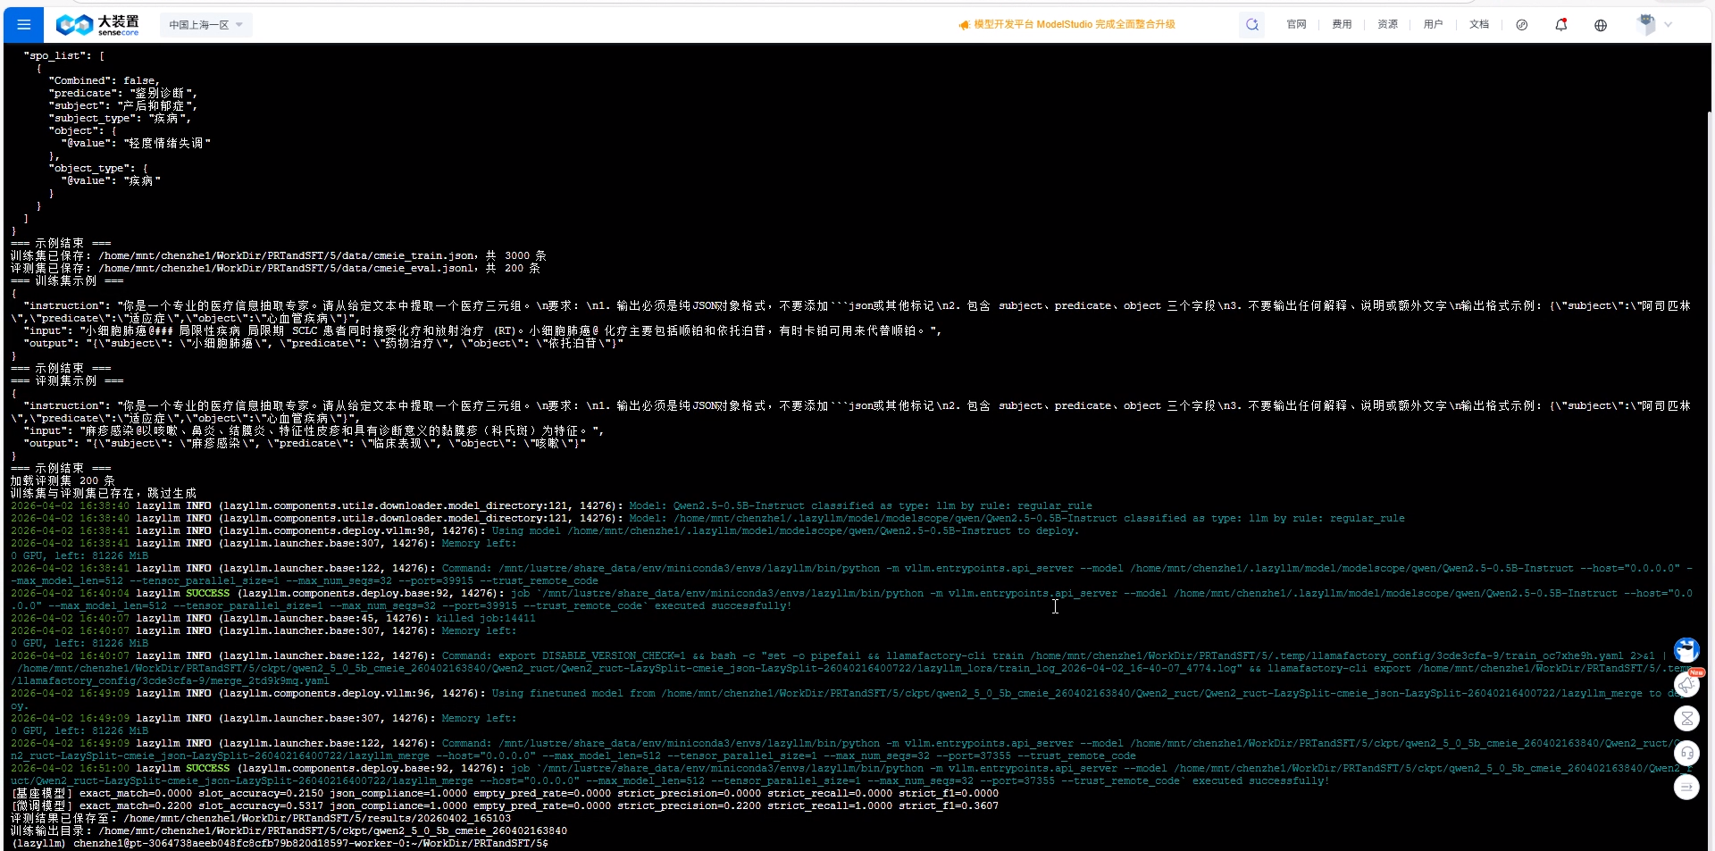Click the "=== 训练集示例 ===" header line
This screenshot has height=851, width=1715.
coord(67,280)
